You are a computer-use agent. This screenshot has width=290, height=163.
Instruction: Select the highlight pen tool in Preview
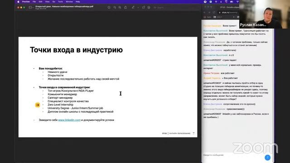pos(133,7)
